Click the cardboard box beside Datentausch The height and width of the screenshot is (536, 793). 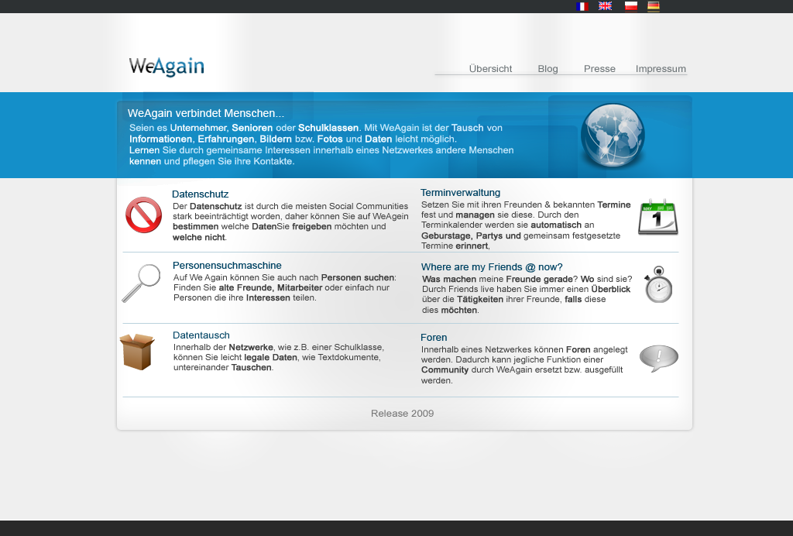[x=137, y=352]
